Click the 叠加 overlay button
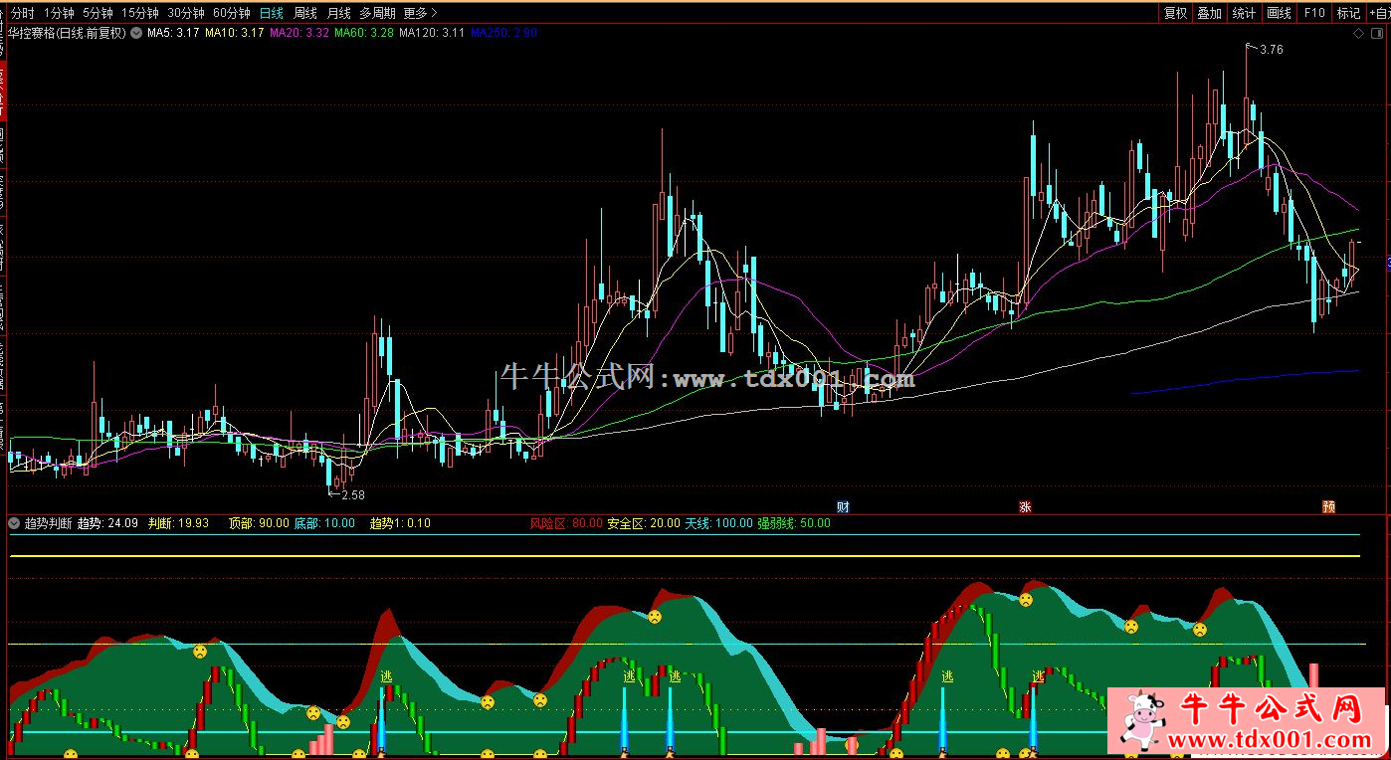Screen dimensions: 1391x760 (1209, 13)
